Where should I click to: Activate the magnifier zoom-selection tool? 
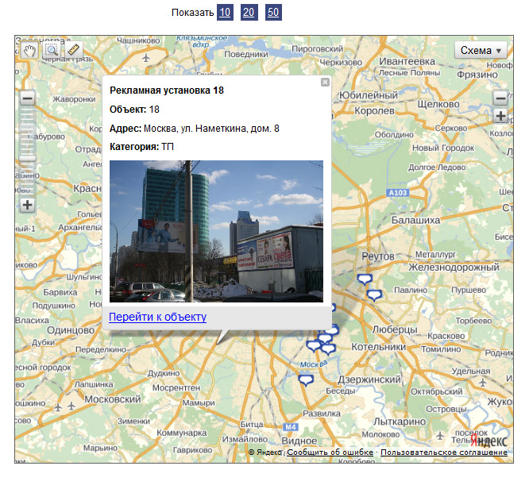52,51
